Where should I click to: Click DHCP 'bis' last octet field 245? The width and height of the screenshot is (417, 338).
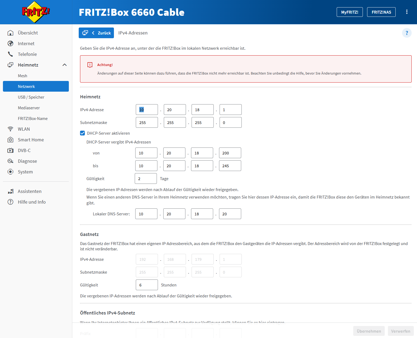tap(230, 166)
